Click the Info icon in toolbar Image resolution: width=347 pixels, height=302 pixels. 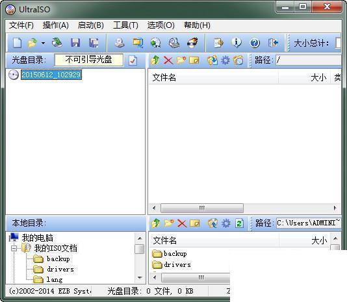point(237,42)
